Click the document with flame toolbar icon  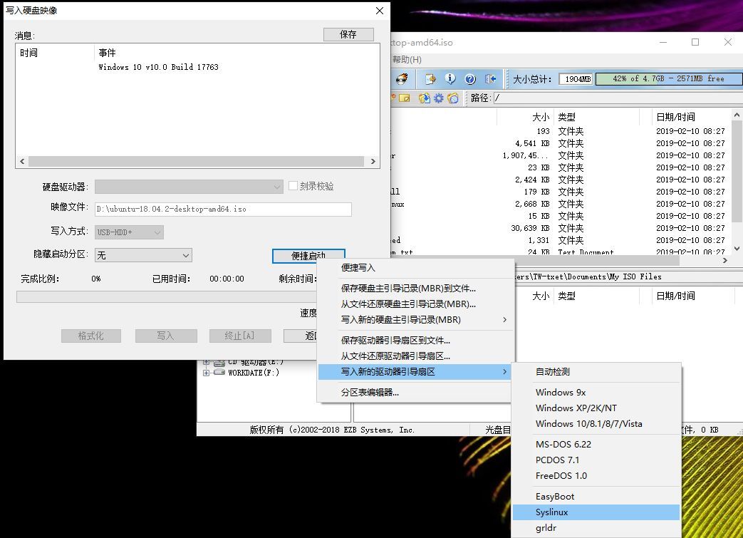coord(430,78)
